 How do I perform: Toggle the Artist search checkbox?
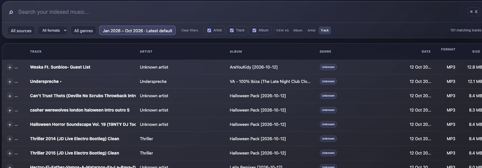[x=209, y=30]
